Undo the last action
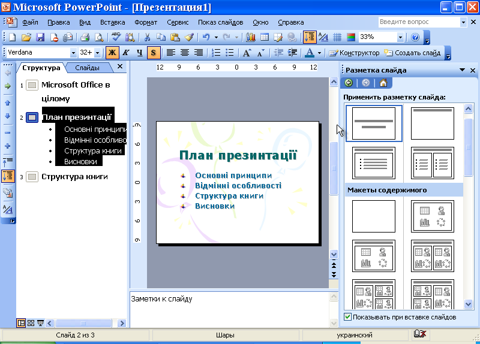 tap(206, 37)
